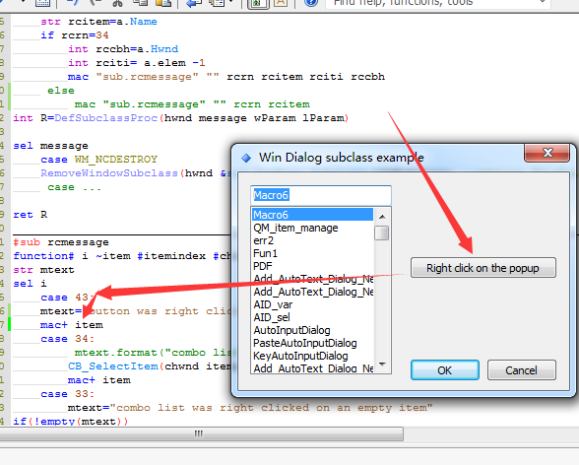Image resolution: width=579 pixels, height=465 pixels.
Task: Click the case 33: line
Action: click(68, 394)
